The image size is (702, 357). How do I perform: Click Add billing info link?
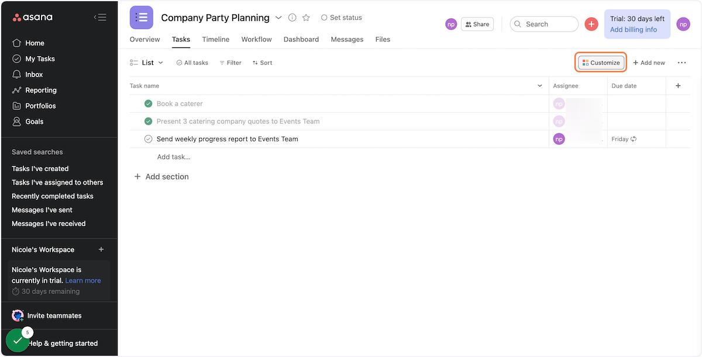(x=634, y=30)
